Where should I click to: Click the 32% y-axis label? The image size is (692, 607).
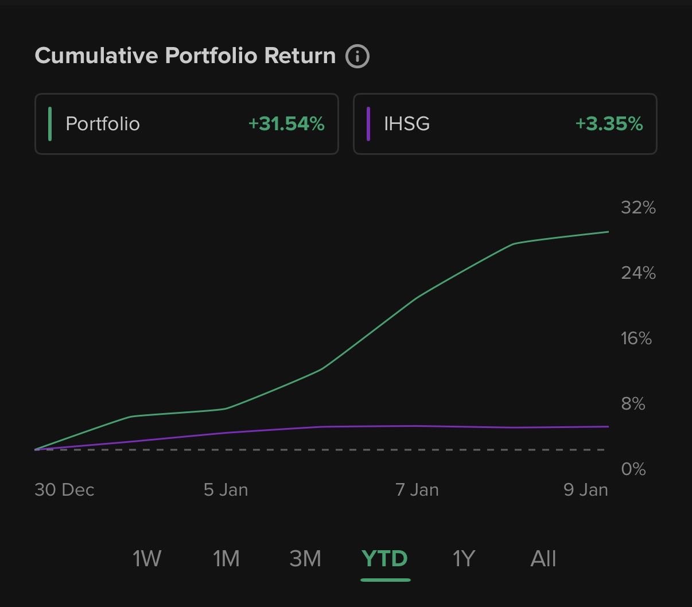(638, 207)
